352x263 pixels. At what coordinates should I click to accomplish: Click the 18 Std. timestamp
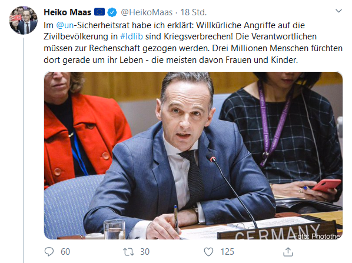coord(194,12)
